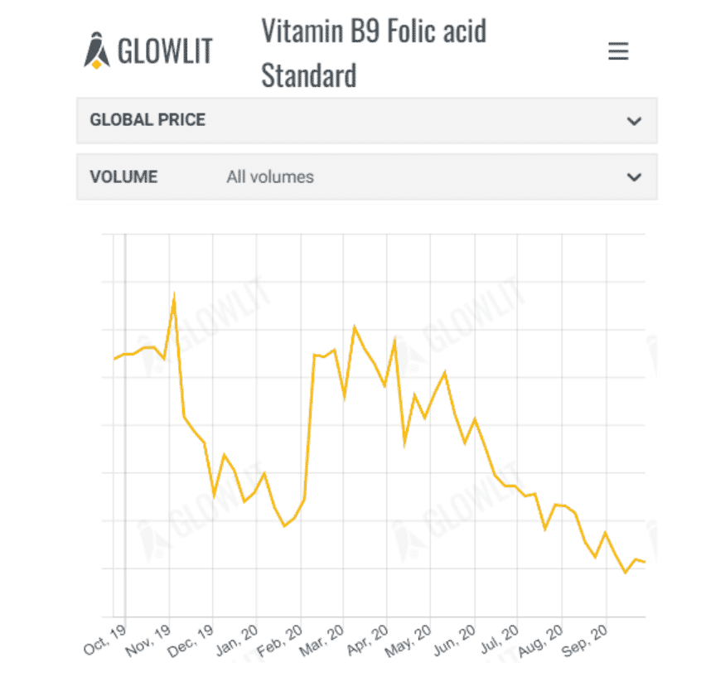701x677 pixels.
Task: Select the peak price point near Nov 19
Action: click(x=173, y=293)
